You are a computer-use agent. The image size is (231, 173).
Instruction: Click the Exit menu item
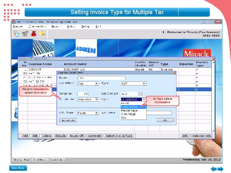tap(98, 26)
